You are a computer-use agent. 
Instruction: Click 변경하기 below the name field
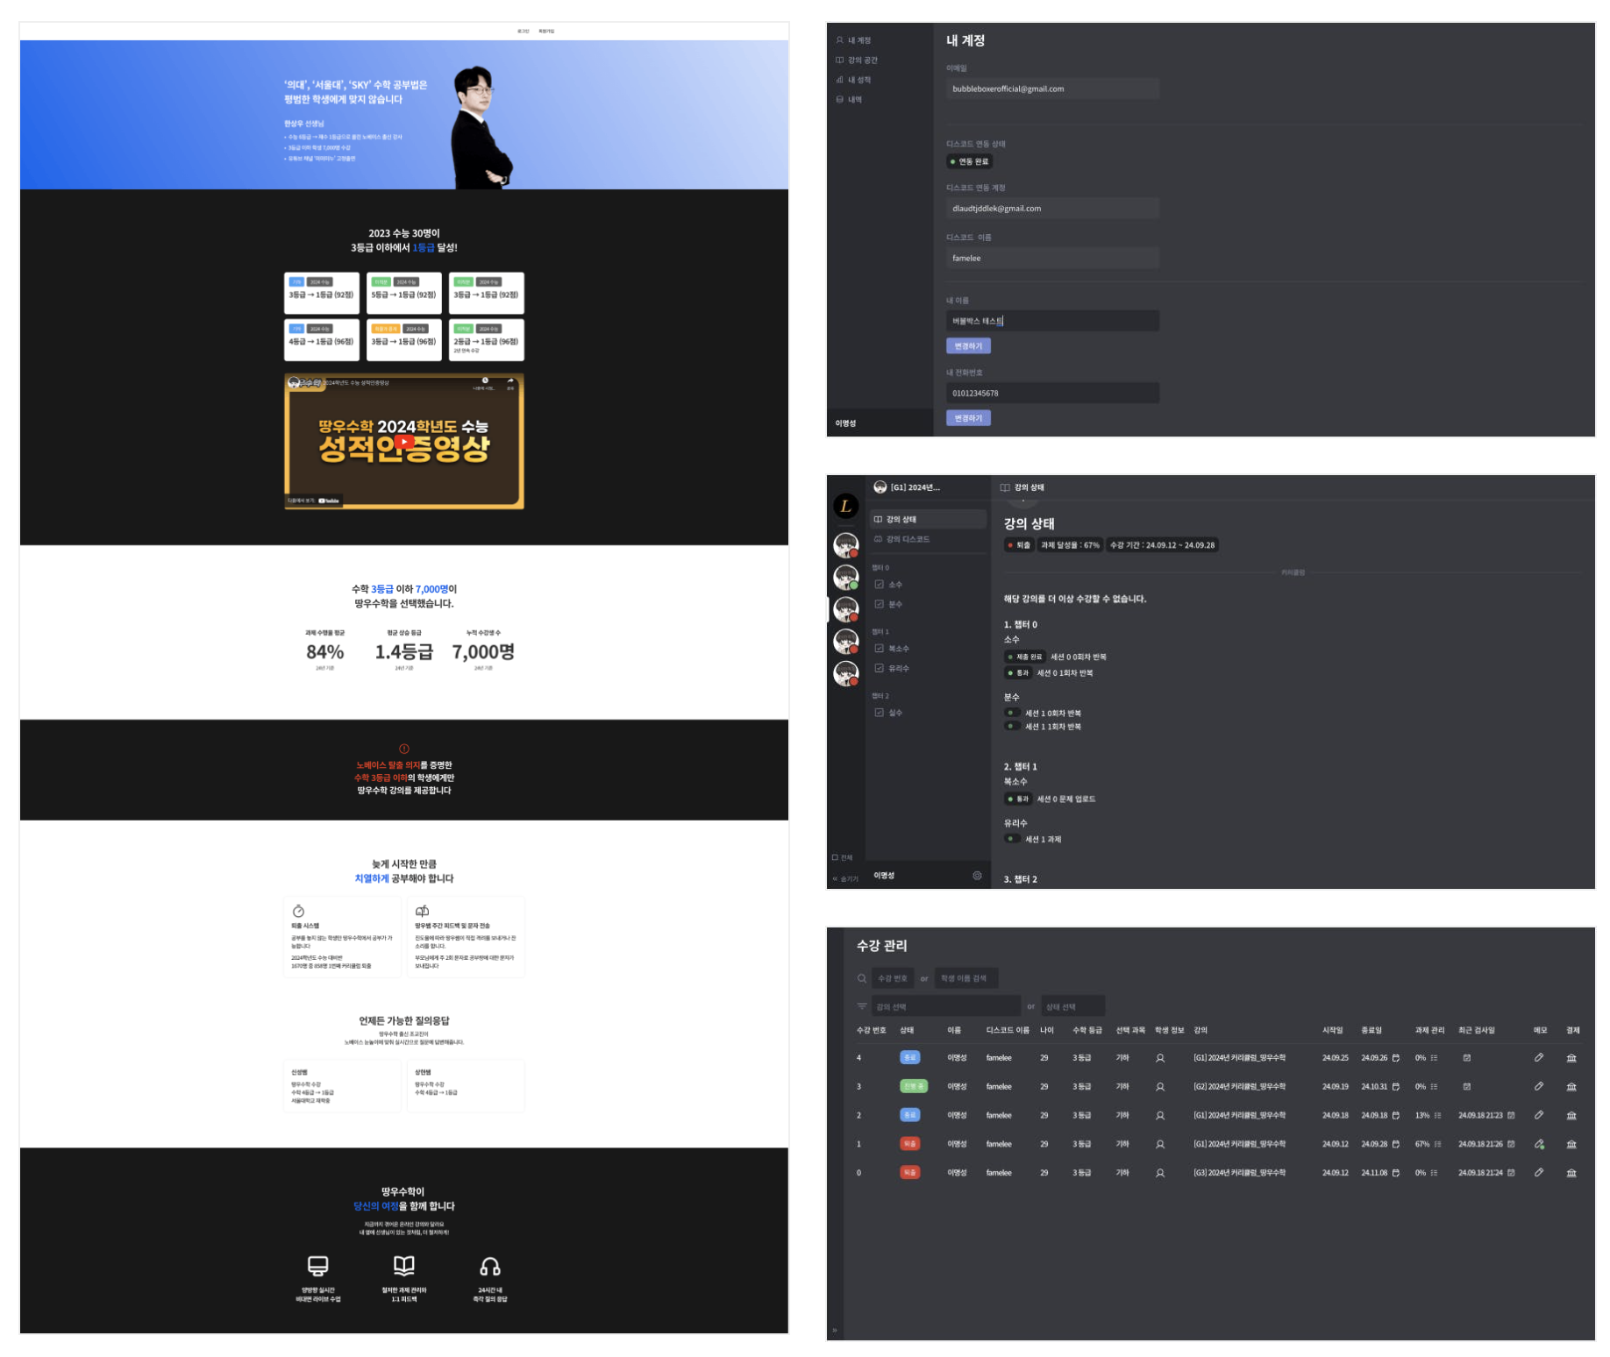[x=968, y=346]
